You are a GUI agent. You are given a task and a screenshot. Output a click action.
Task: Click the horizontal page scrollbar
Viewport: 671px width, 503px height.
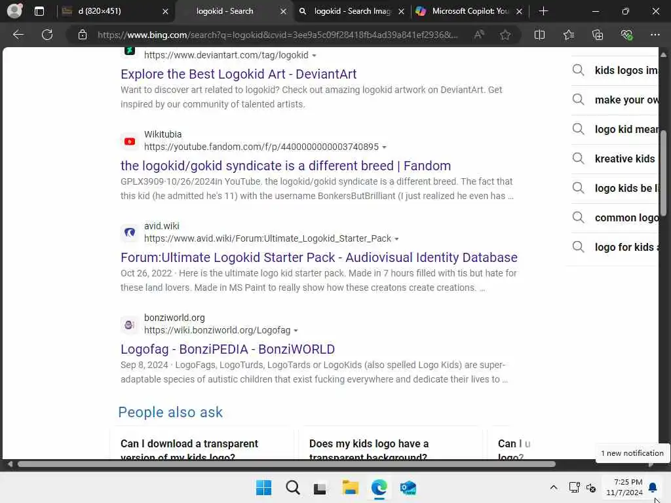click(x=286, y=464)
